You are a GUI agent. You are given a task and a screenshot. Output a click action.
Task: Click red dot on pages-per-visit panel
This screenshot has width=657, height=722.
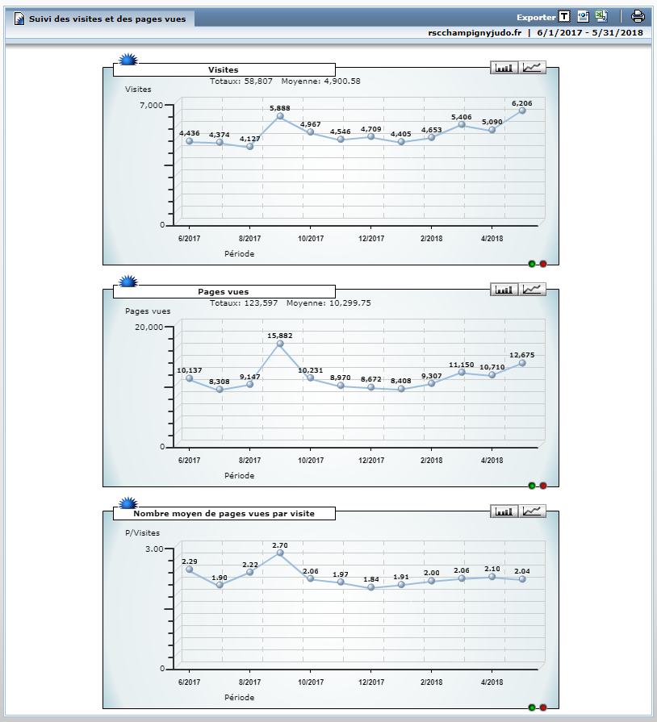pos(543,707)
